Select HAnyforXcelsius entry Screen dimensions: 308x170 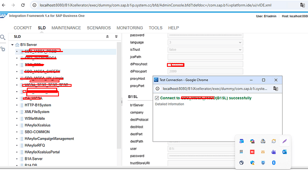37,125
